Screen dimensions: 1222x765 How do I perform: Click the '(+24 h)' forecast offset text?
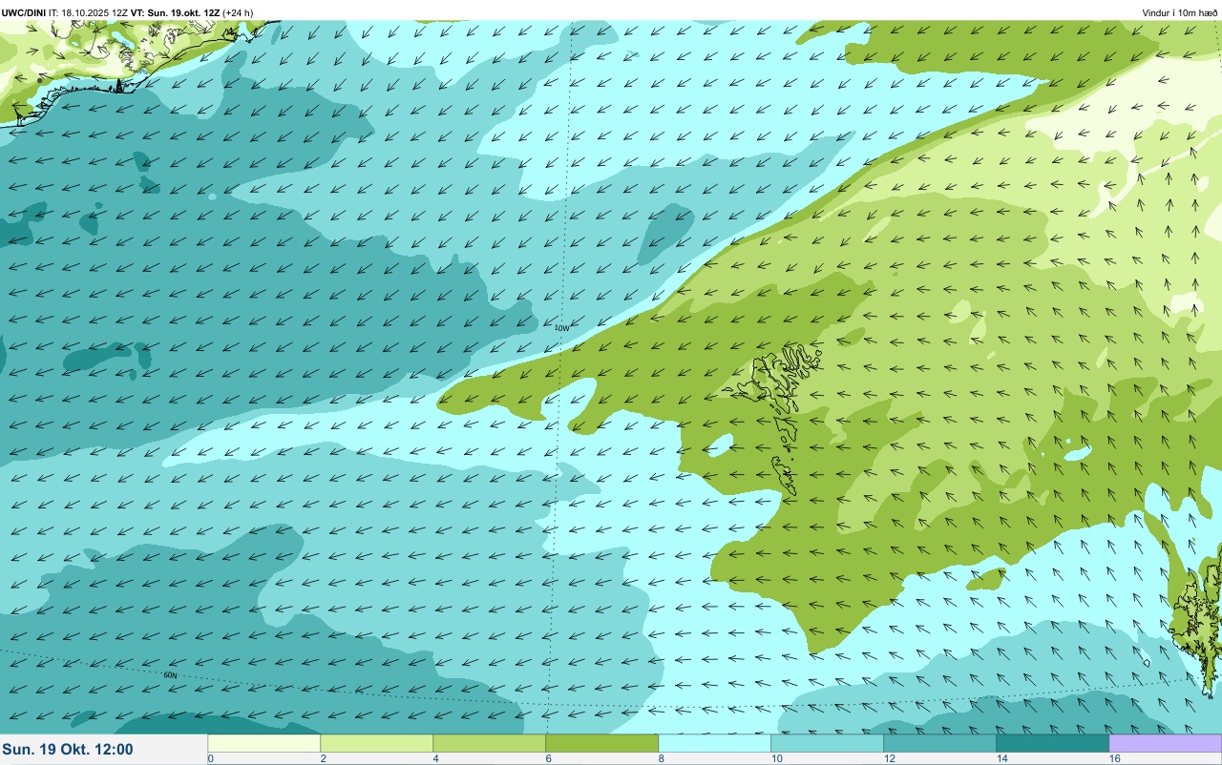[x=238, y=12]
